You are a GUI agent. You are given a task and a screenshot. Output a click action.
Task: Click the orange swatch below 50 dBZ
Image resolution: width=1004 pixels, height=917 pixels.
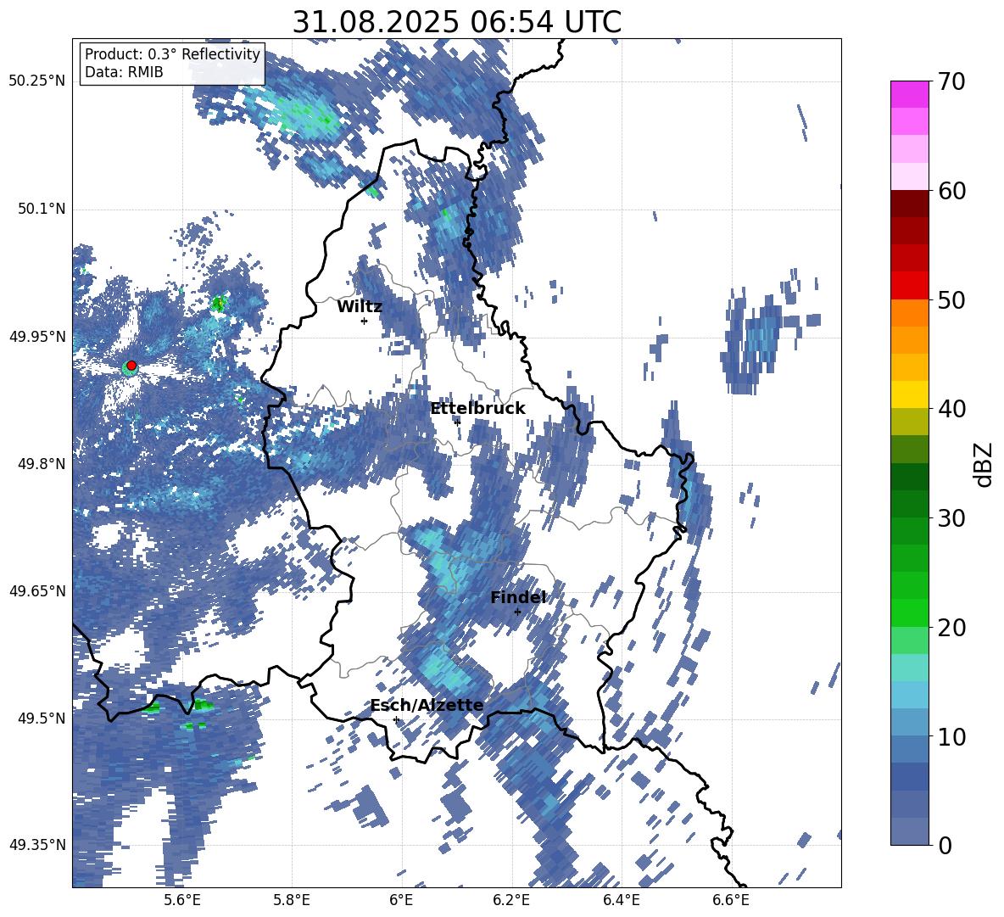click(x=909, y=313)
